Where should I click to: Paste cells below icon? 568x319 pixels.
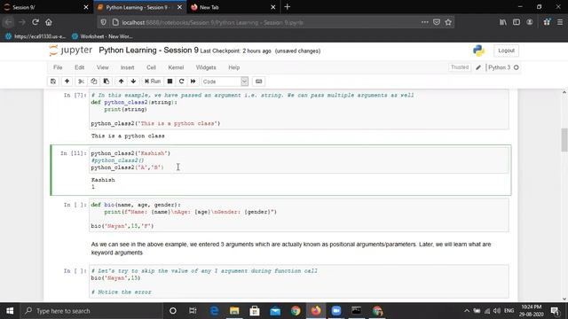pos(106,82)
